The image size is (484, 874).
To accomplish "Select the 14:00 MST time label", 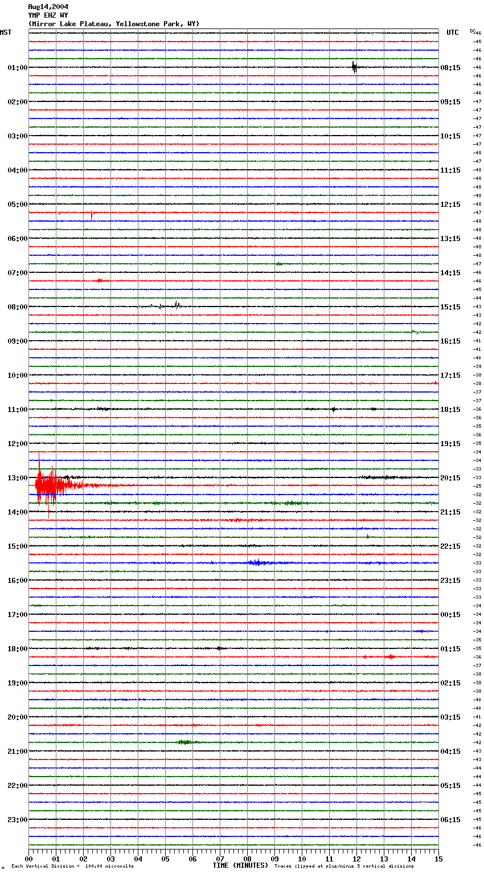I will 18,512.
